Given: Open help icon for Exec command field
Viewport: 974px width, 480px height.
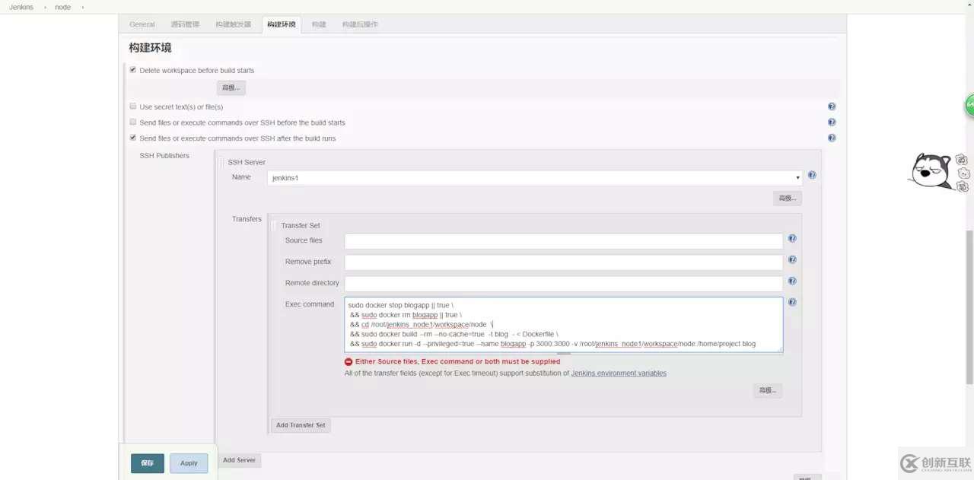Looking at the screenshot, I should pos(792,302).
